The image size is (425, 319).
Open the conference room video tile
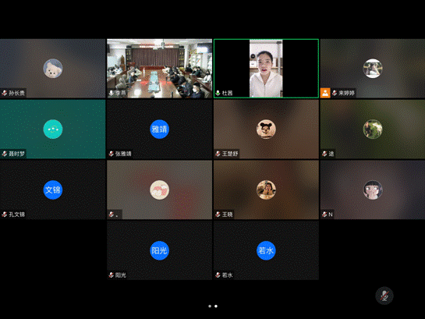pos(159,69)
